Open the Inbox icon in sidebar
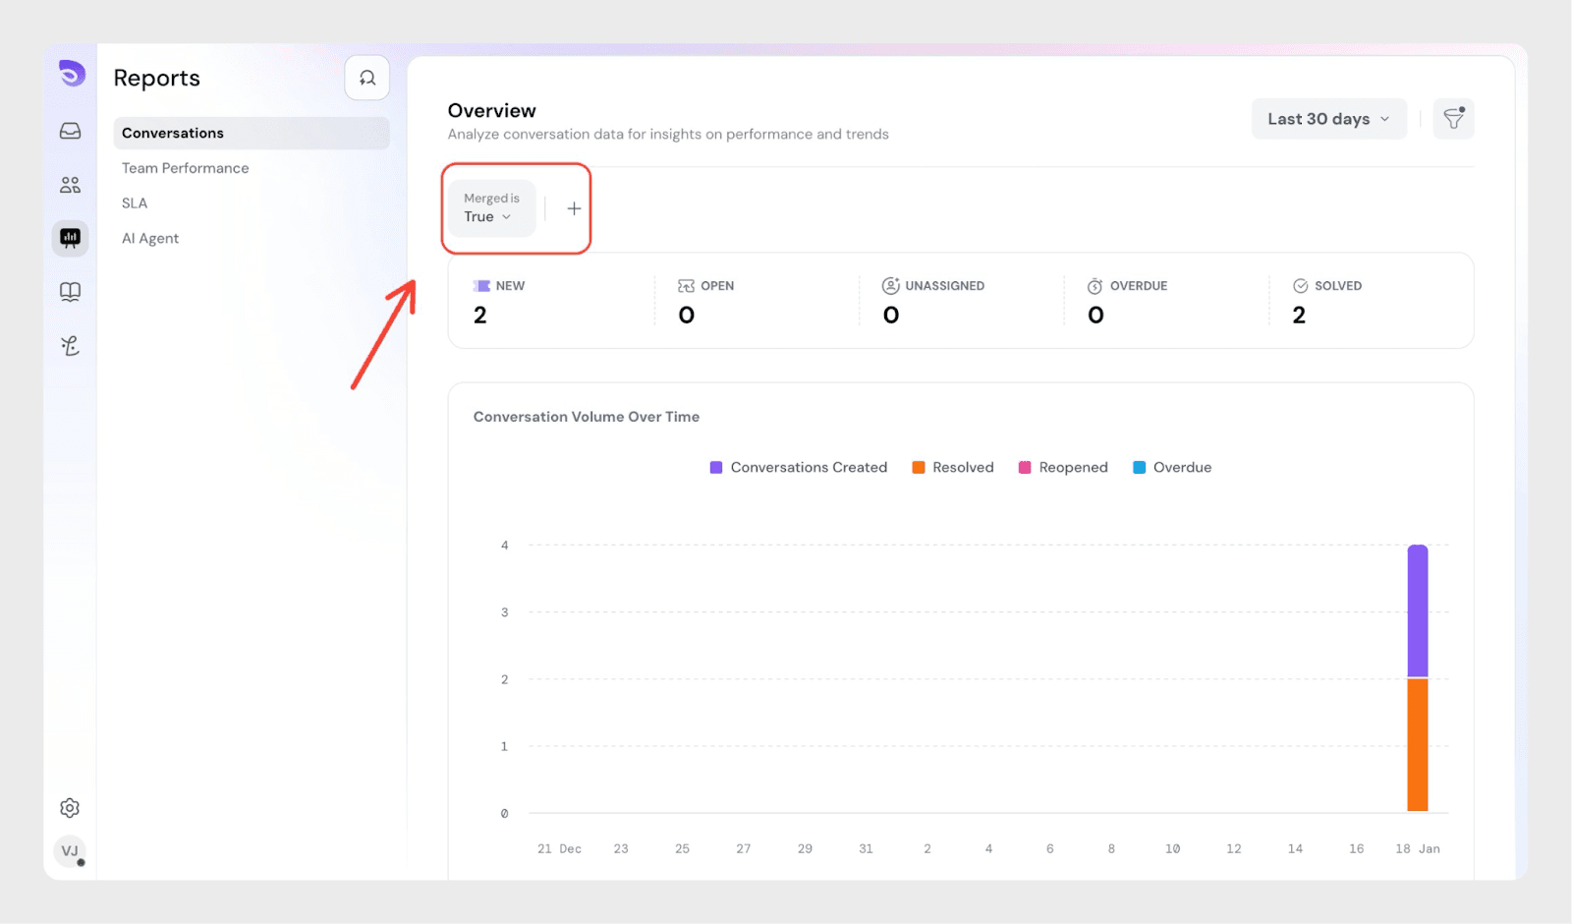Screen dimensions: 1572x924 pyautogui.click(x=71, y=131)
